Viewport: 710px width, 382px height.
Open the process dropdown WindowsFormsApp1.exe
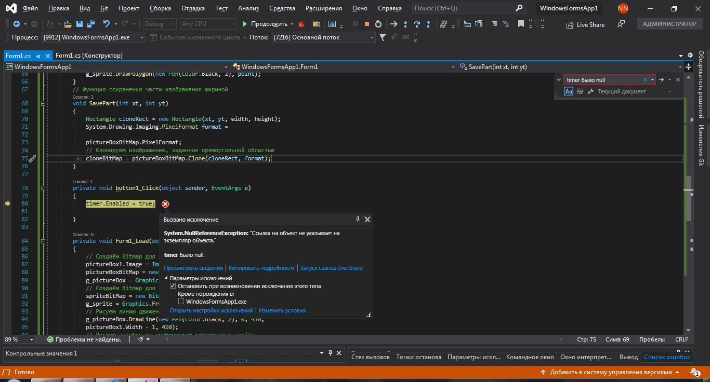click(141, 37)
